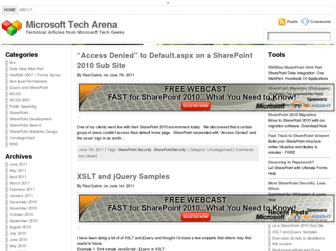Open the Home menu tab

coord(9,10)
